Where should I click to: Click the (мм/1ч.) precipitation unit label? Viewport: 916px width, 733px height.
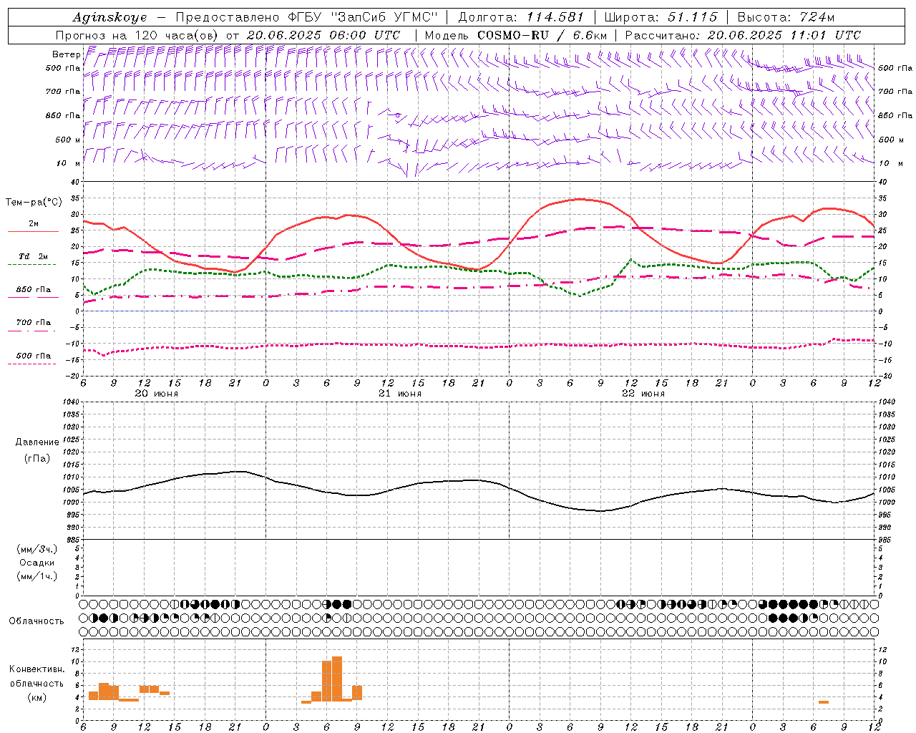coord(37,576)
